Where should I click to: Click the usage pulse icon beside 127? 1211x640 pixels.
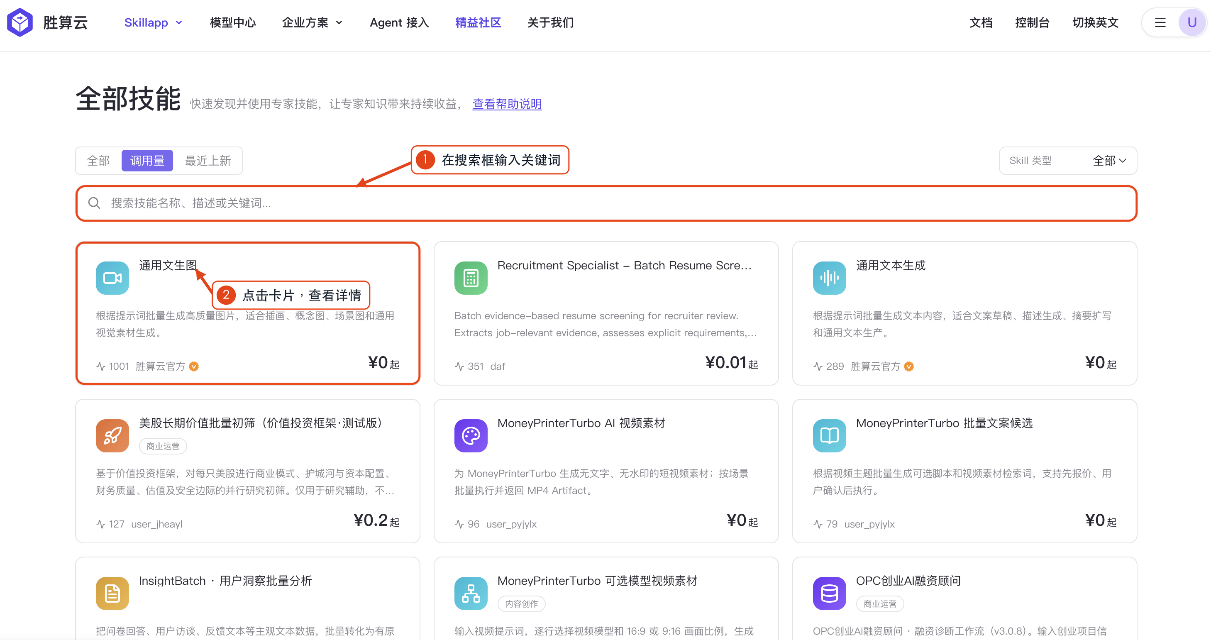tap(100, 524)
